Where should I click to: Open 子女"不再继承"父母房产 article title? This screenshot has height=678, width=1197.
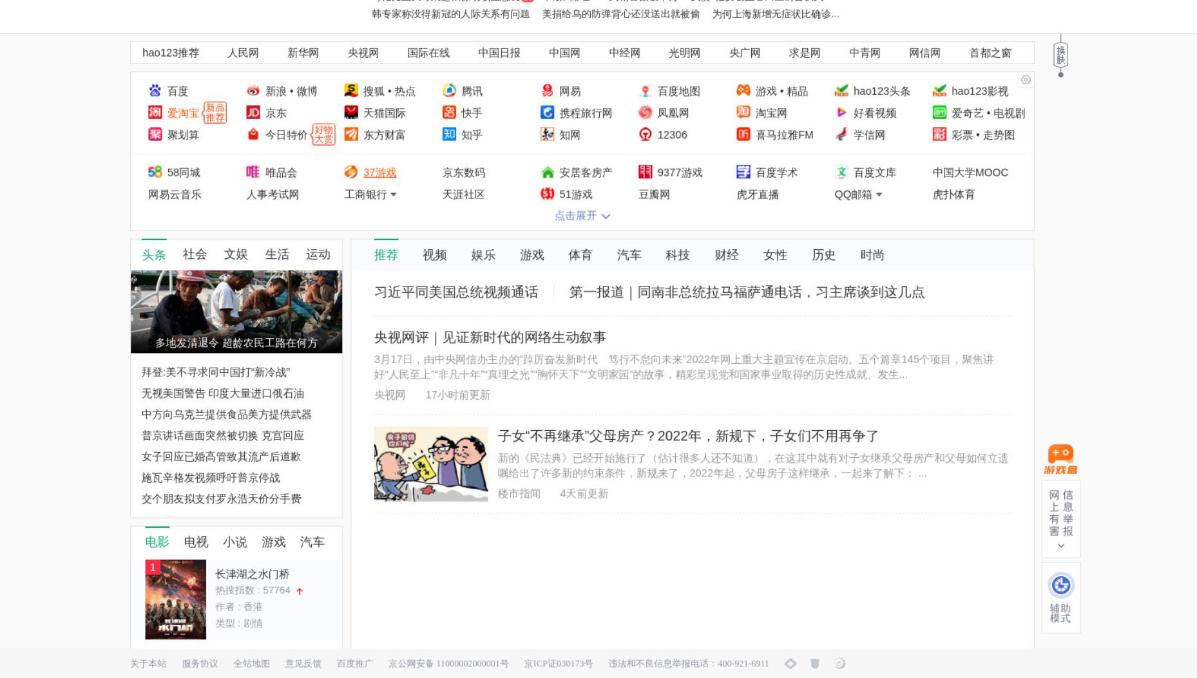(x=688, y=436)
